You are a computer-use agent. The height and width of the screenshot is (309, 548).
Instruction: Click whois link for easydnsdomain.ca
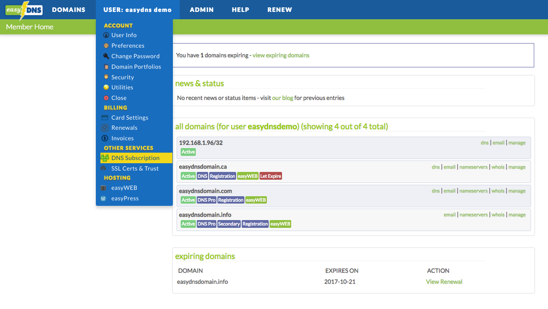pos(498,167)
